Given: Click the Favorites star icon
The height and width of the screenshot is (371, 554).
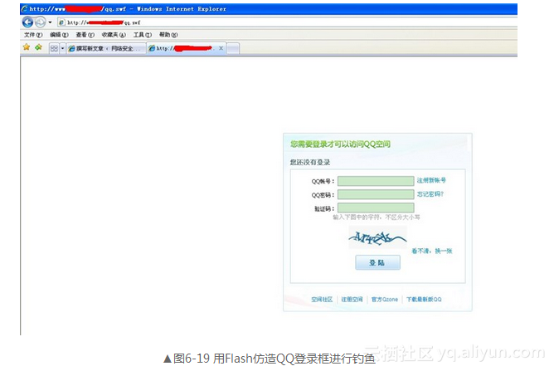Looking at the screenshot, I should coord(27,47).
